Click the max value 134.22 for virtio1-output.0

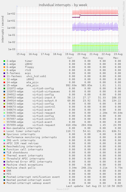116,101
